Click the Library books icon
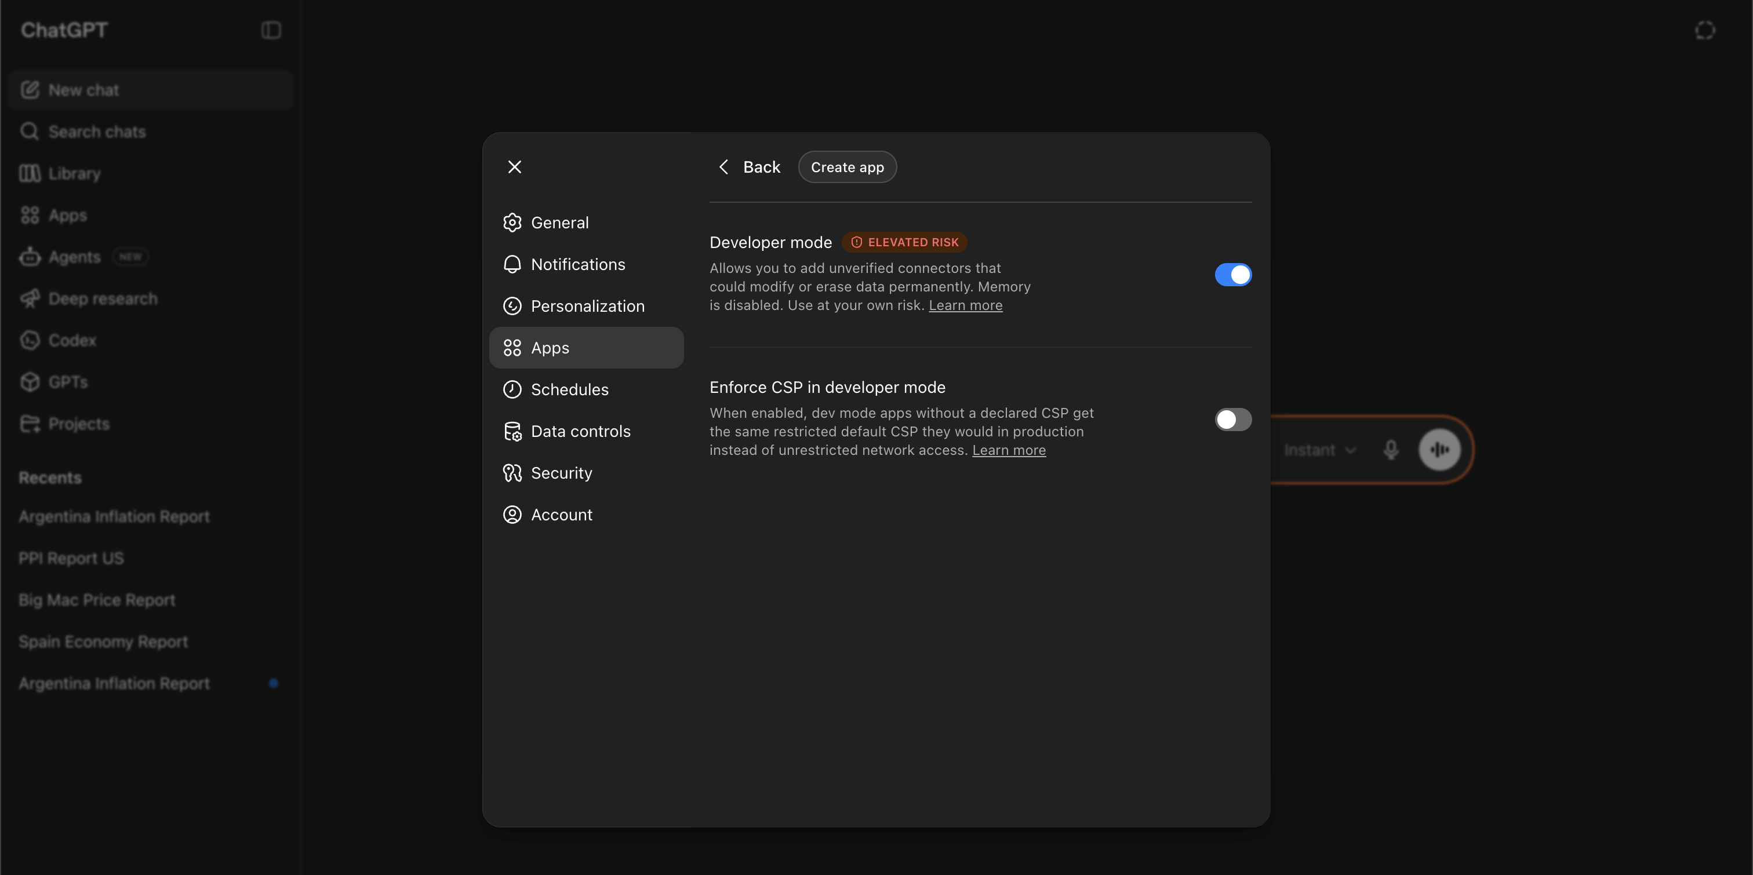 point(29,173)
